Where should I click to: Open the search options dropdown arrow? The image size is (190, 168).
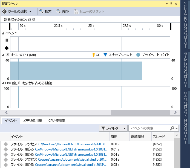point(177,129)
